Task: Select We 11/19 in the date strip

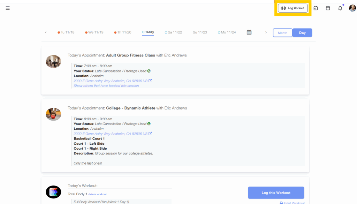Action: pos(94,32)
